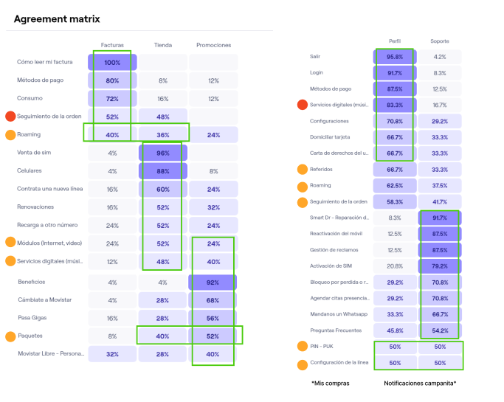Click the red dot beside Seguimiento de la orden
This screenshot has height=402, width=504.
(x=10, y=117)
